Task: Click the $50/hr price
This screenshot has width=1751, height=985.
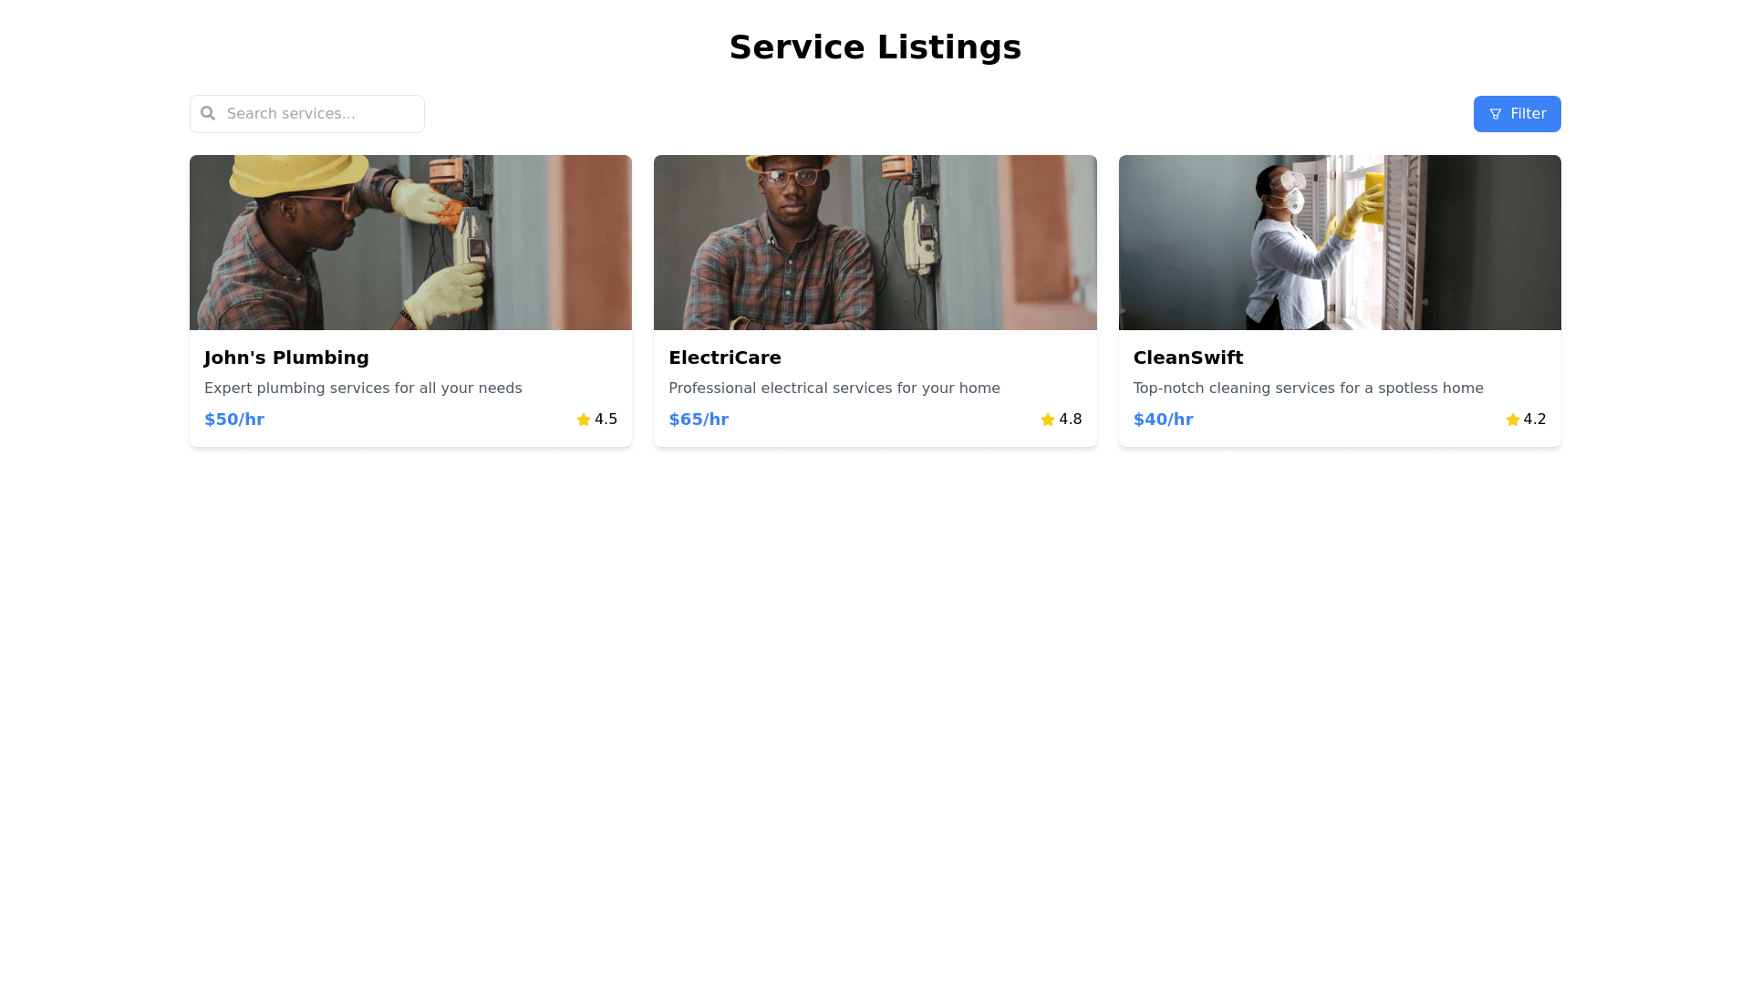Action: [234, 420]
